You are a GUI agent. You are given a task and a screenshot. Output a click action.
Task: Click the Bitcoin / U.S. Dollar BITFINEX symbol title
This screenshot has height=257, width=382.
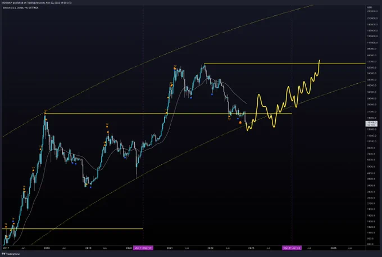pos(21,8)
